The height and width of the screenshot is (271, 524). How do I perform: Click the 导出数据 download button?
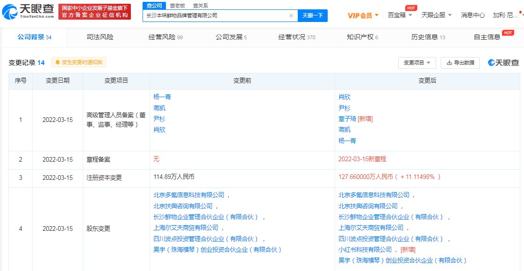pyautogui.click(x=460, y=63)
